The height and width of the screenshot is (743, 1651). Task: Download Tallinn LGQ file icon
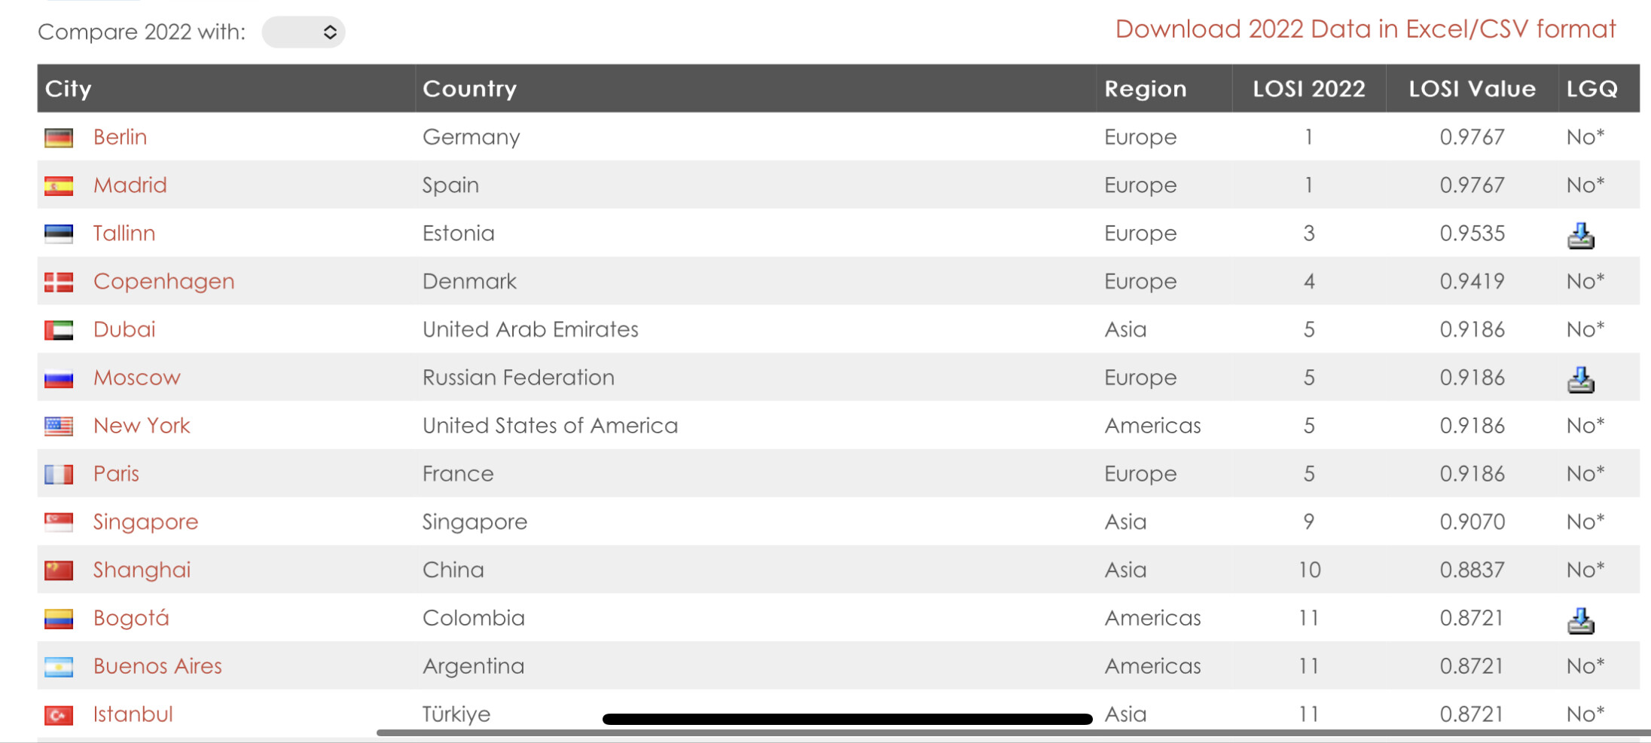click(1580, 236)
